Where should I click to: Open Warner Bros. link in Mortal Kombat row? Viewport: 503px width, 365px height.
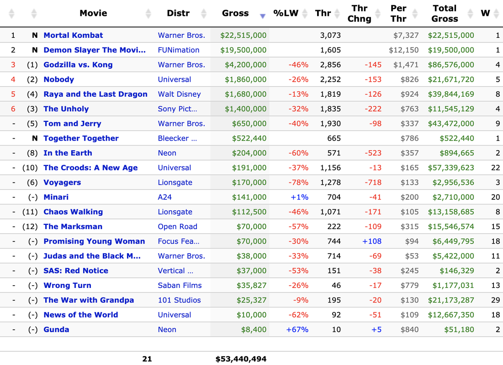coord(181,35)
